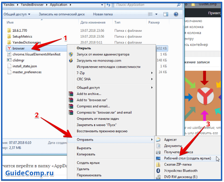
Task: Click the SetupMetrics folder icon
Action: 9,36
